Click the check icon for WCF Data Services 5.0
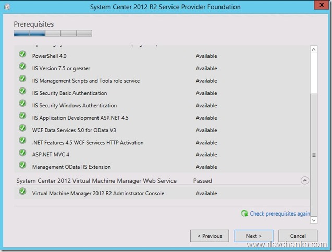The image size is (332, 252). coord(22,128)
